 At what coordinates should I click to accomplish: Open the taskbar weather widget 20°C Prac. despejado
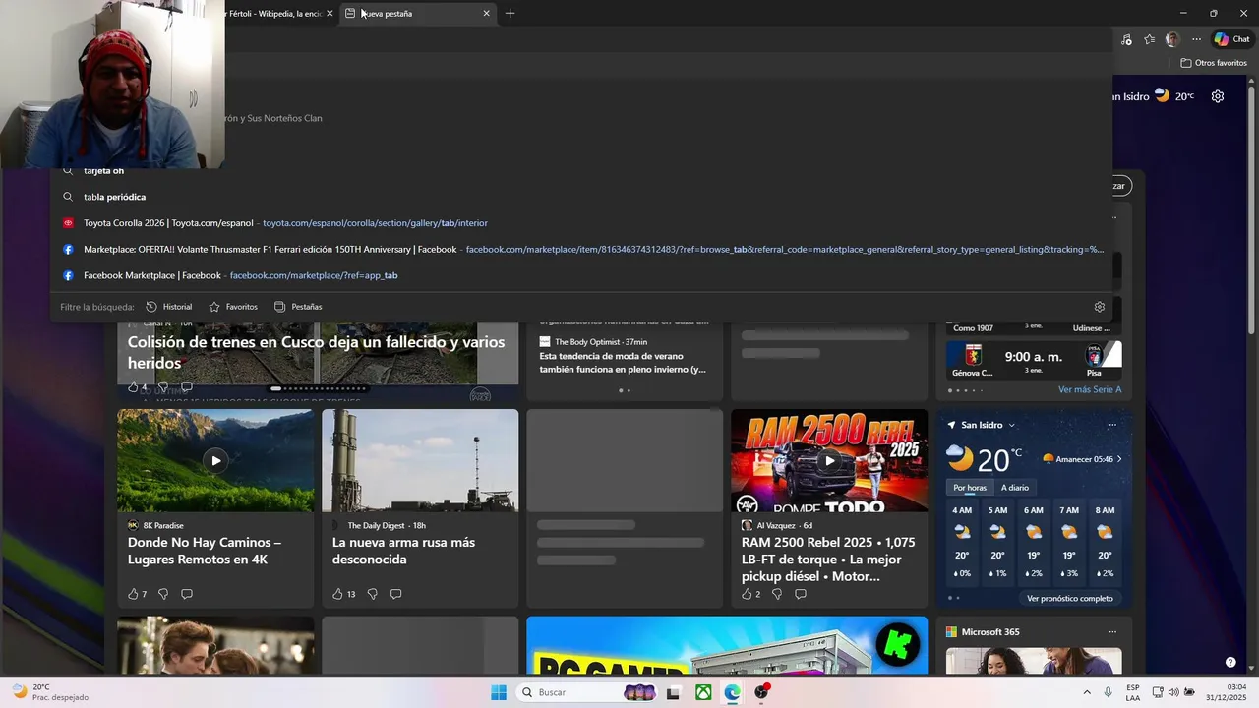click(x=49, y=692)
